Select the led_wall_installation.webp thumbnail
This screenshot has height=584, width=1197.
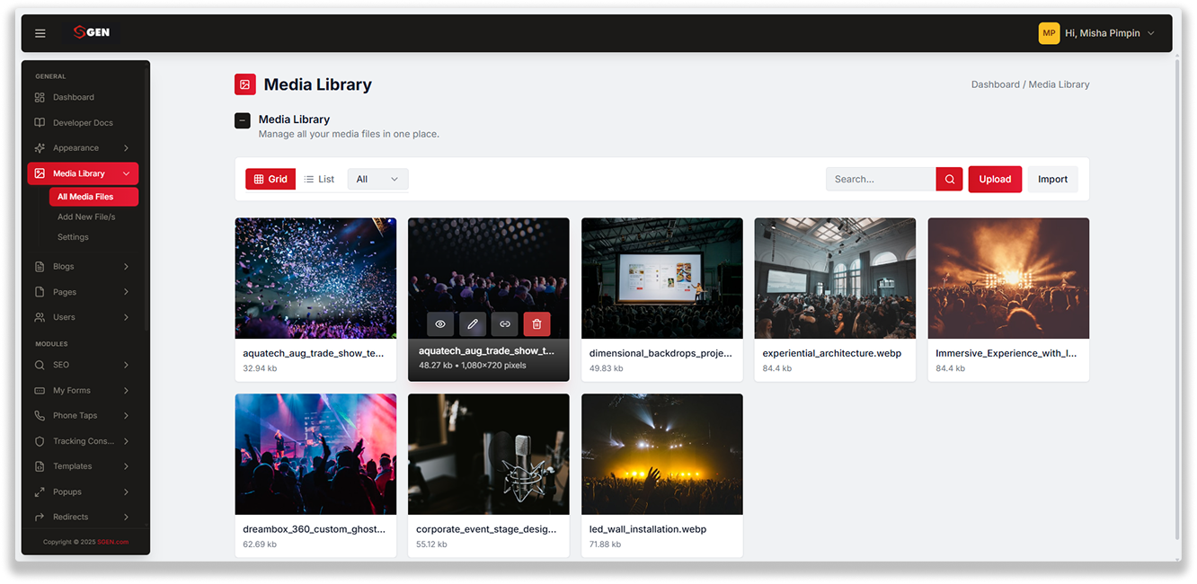662,454
